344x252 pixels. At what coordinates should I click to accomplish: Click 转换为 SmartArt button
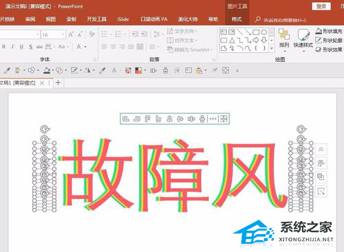click(x=190, y=49)
